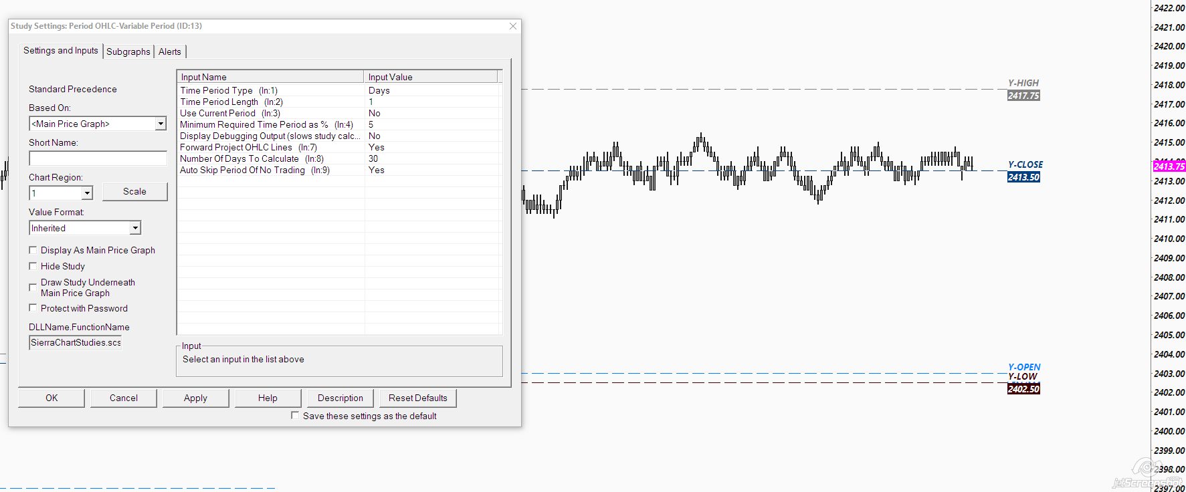
Task: Open Help for this study
Action: [268, 398]
